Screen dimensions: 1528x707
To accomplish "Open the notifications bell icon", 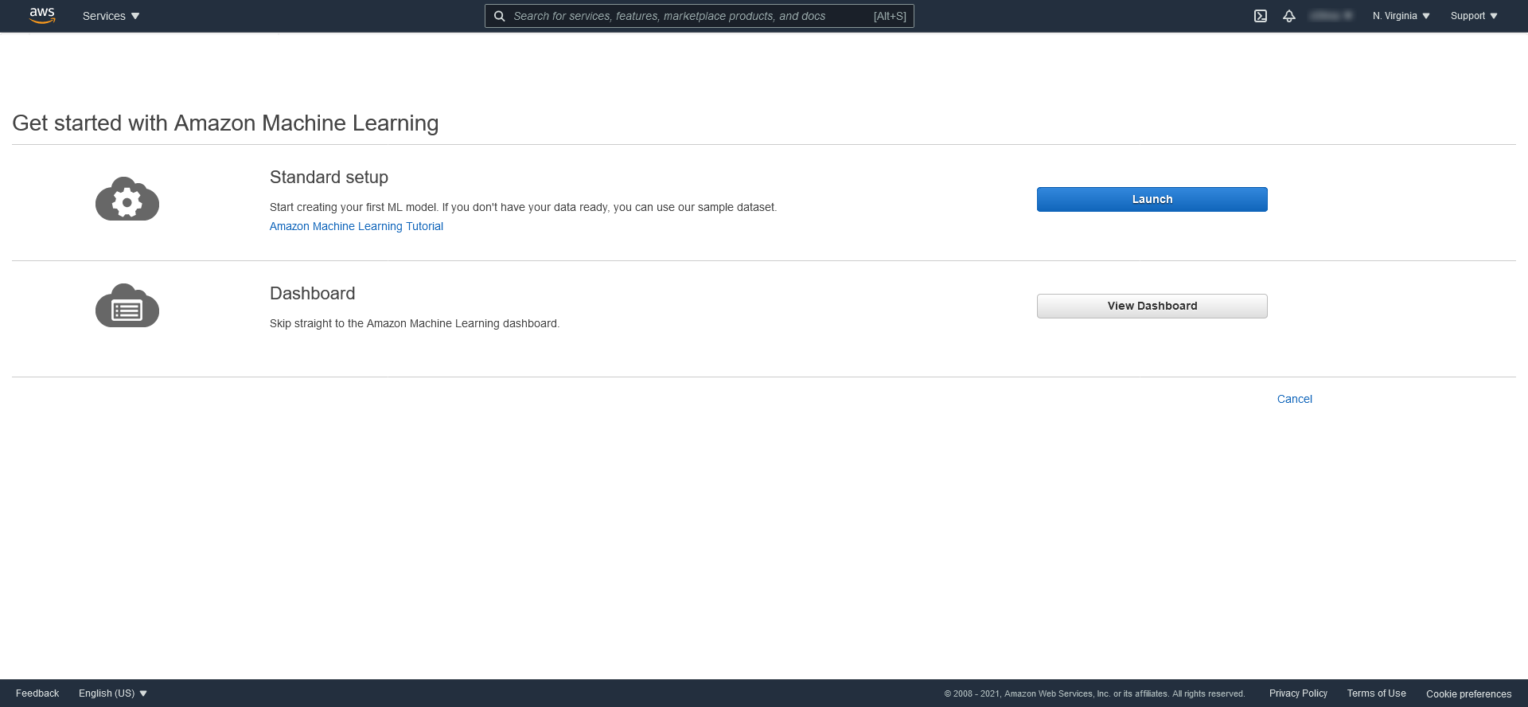I will [1289, 16].
